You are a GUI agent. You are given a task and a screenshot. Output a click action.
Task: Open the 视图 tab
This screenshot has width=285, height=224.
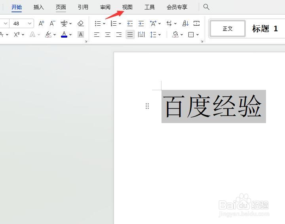point(127,7)
